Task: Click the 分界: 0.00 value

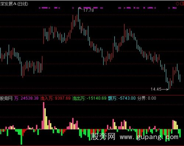Action: (x=146, y=98)
